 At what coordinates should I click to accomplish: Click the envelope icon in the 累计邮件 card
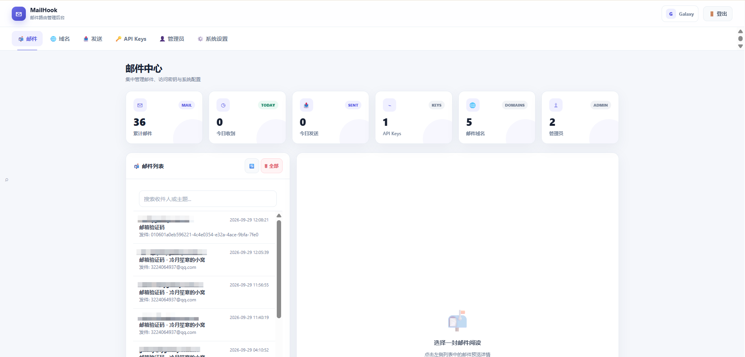140,105
